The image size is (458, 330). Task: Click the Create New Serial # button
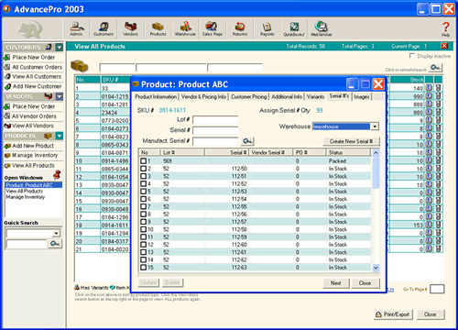351,141
